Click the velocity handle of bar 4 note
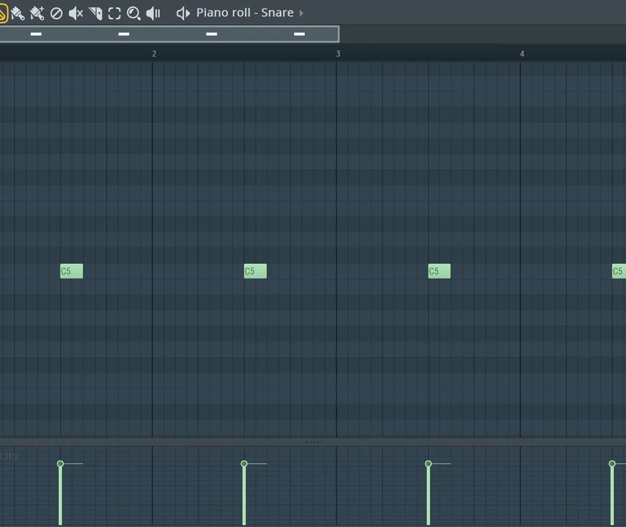626x527 pixels. pos(612,463)
